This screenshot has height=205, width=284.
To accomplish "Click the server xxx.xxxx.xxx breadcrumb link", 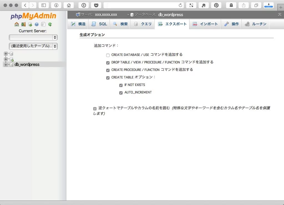I will click(106, 14).
